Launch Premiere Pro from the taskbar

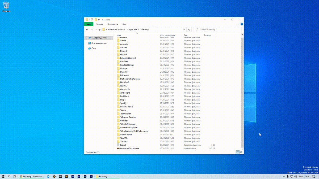[x=91, y=176]
